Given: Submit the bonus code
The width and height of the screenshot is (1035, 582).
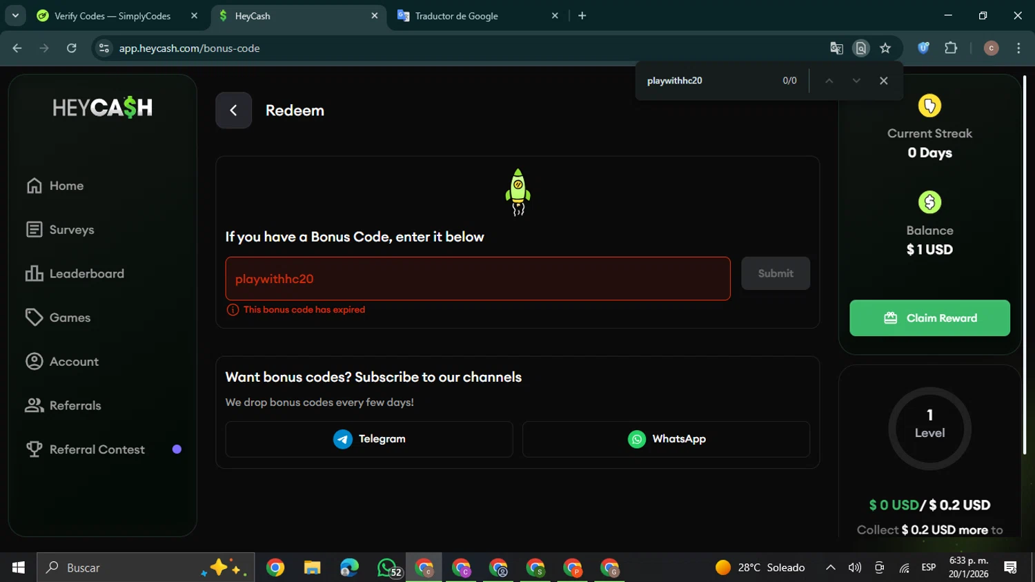Looking at the screenshot, I should (x=776, y=273).
